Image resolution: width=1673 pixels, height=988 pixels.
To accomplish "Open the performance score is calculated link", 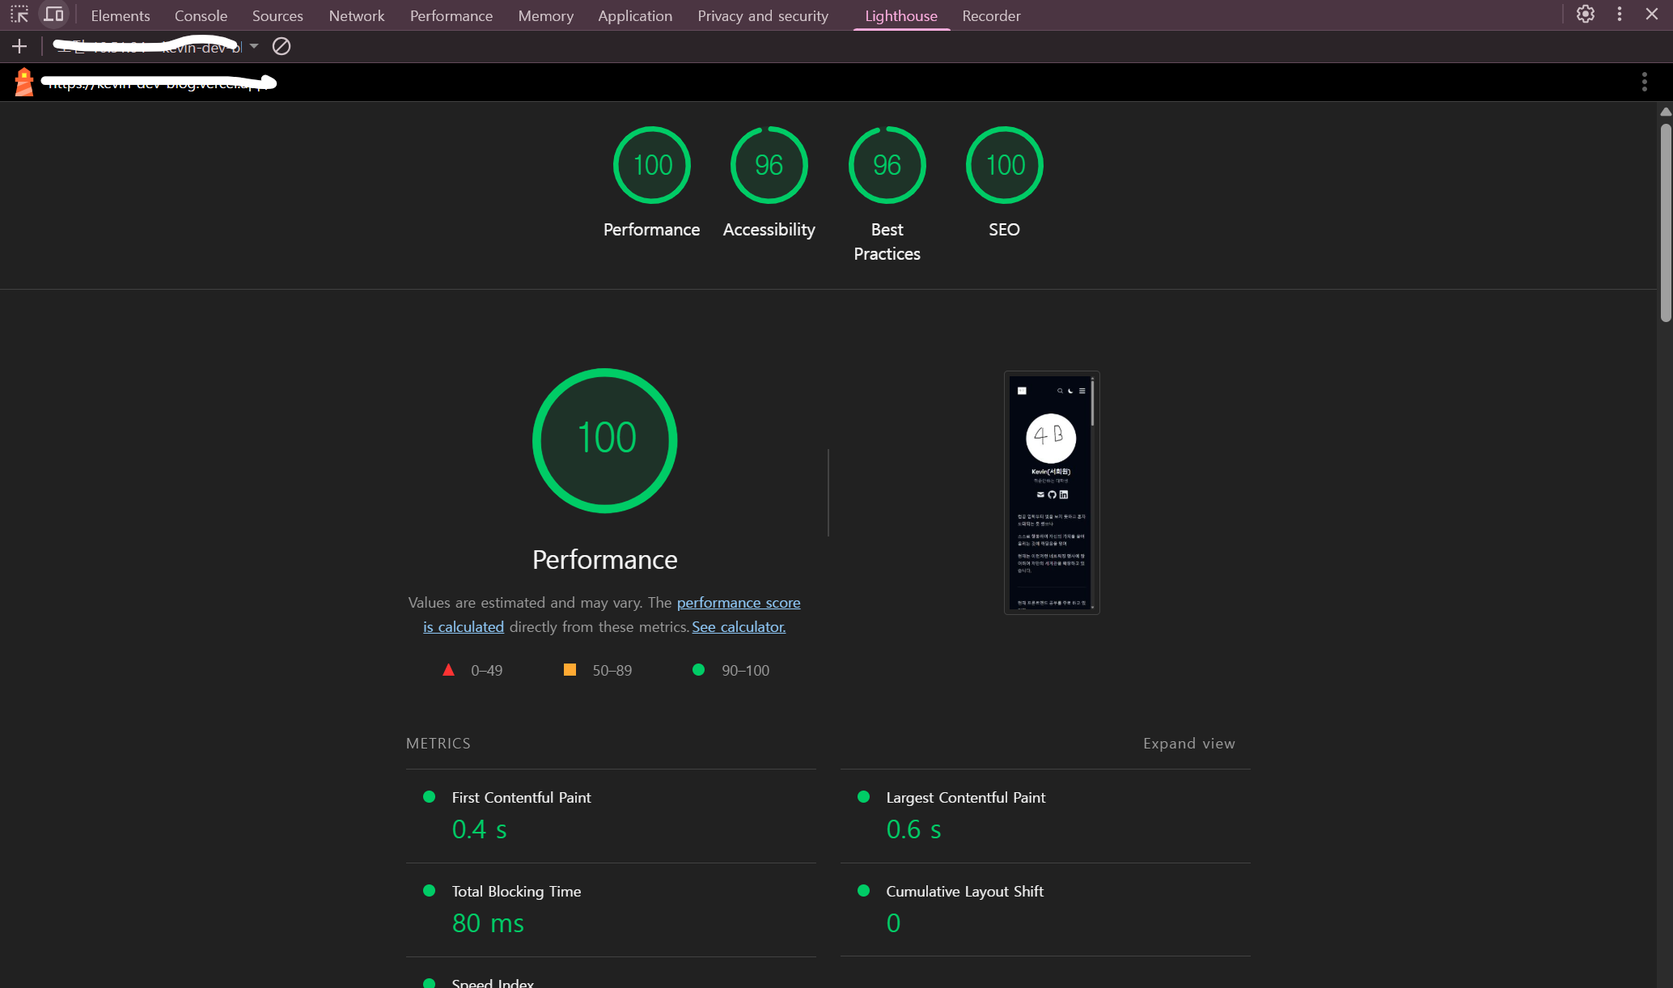I will pos(738,603).
